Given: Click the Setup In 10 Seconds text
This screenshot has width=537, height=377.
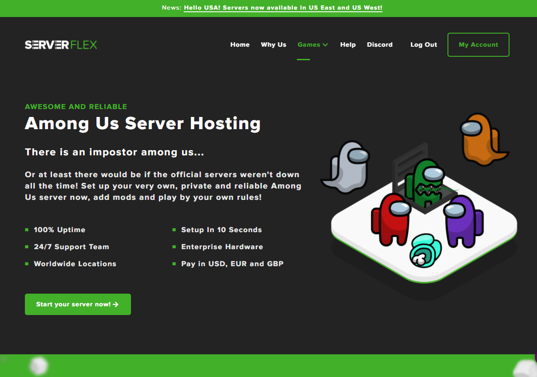Looking at the screenshot, I should point(221,230).
